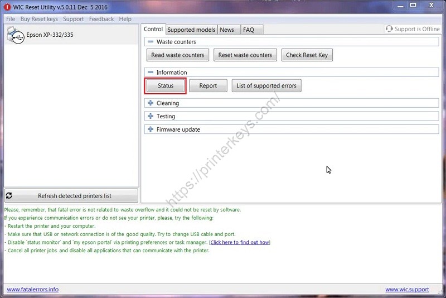Click the support headset icon

click(x=389, y=29)
